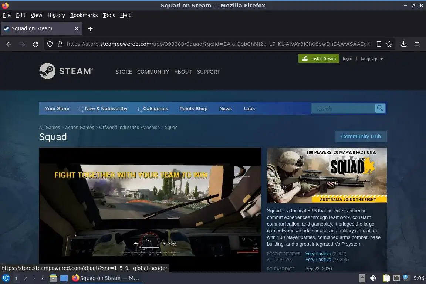Click the Community Hub button

click(x=361, y=136)
